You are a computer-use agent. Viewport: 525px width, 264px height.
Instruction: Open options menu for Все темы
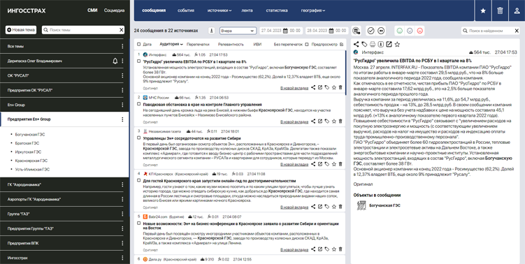pos(122,46)
